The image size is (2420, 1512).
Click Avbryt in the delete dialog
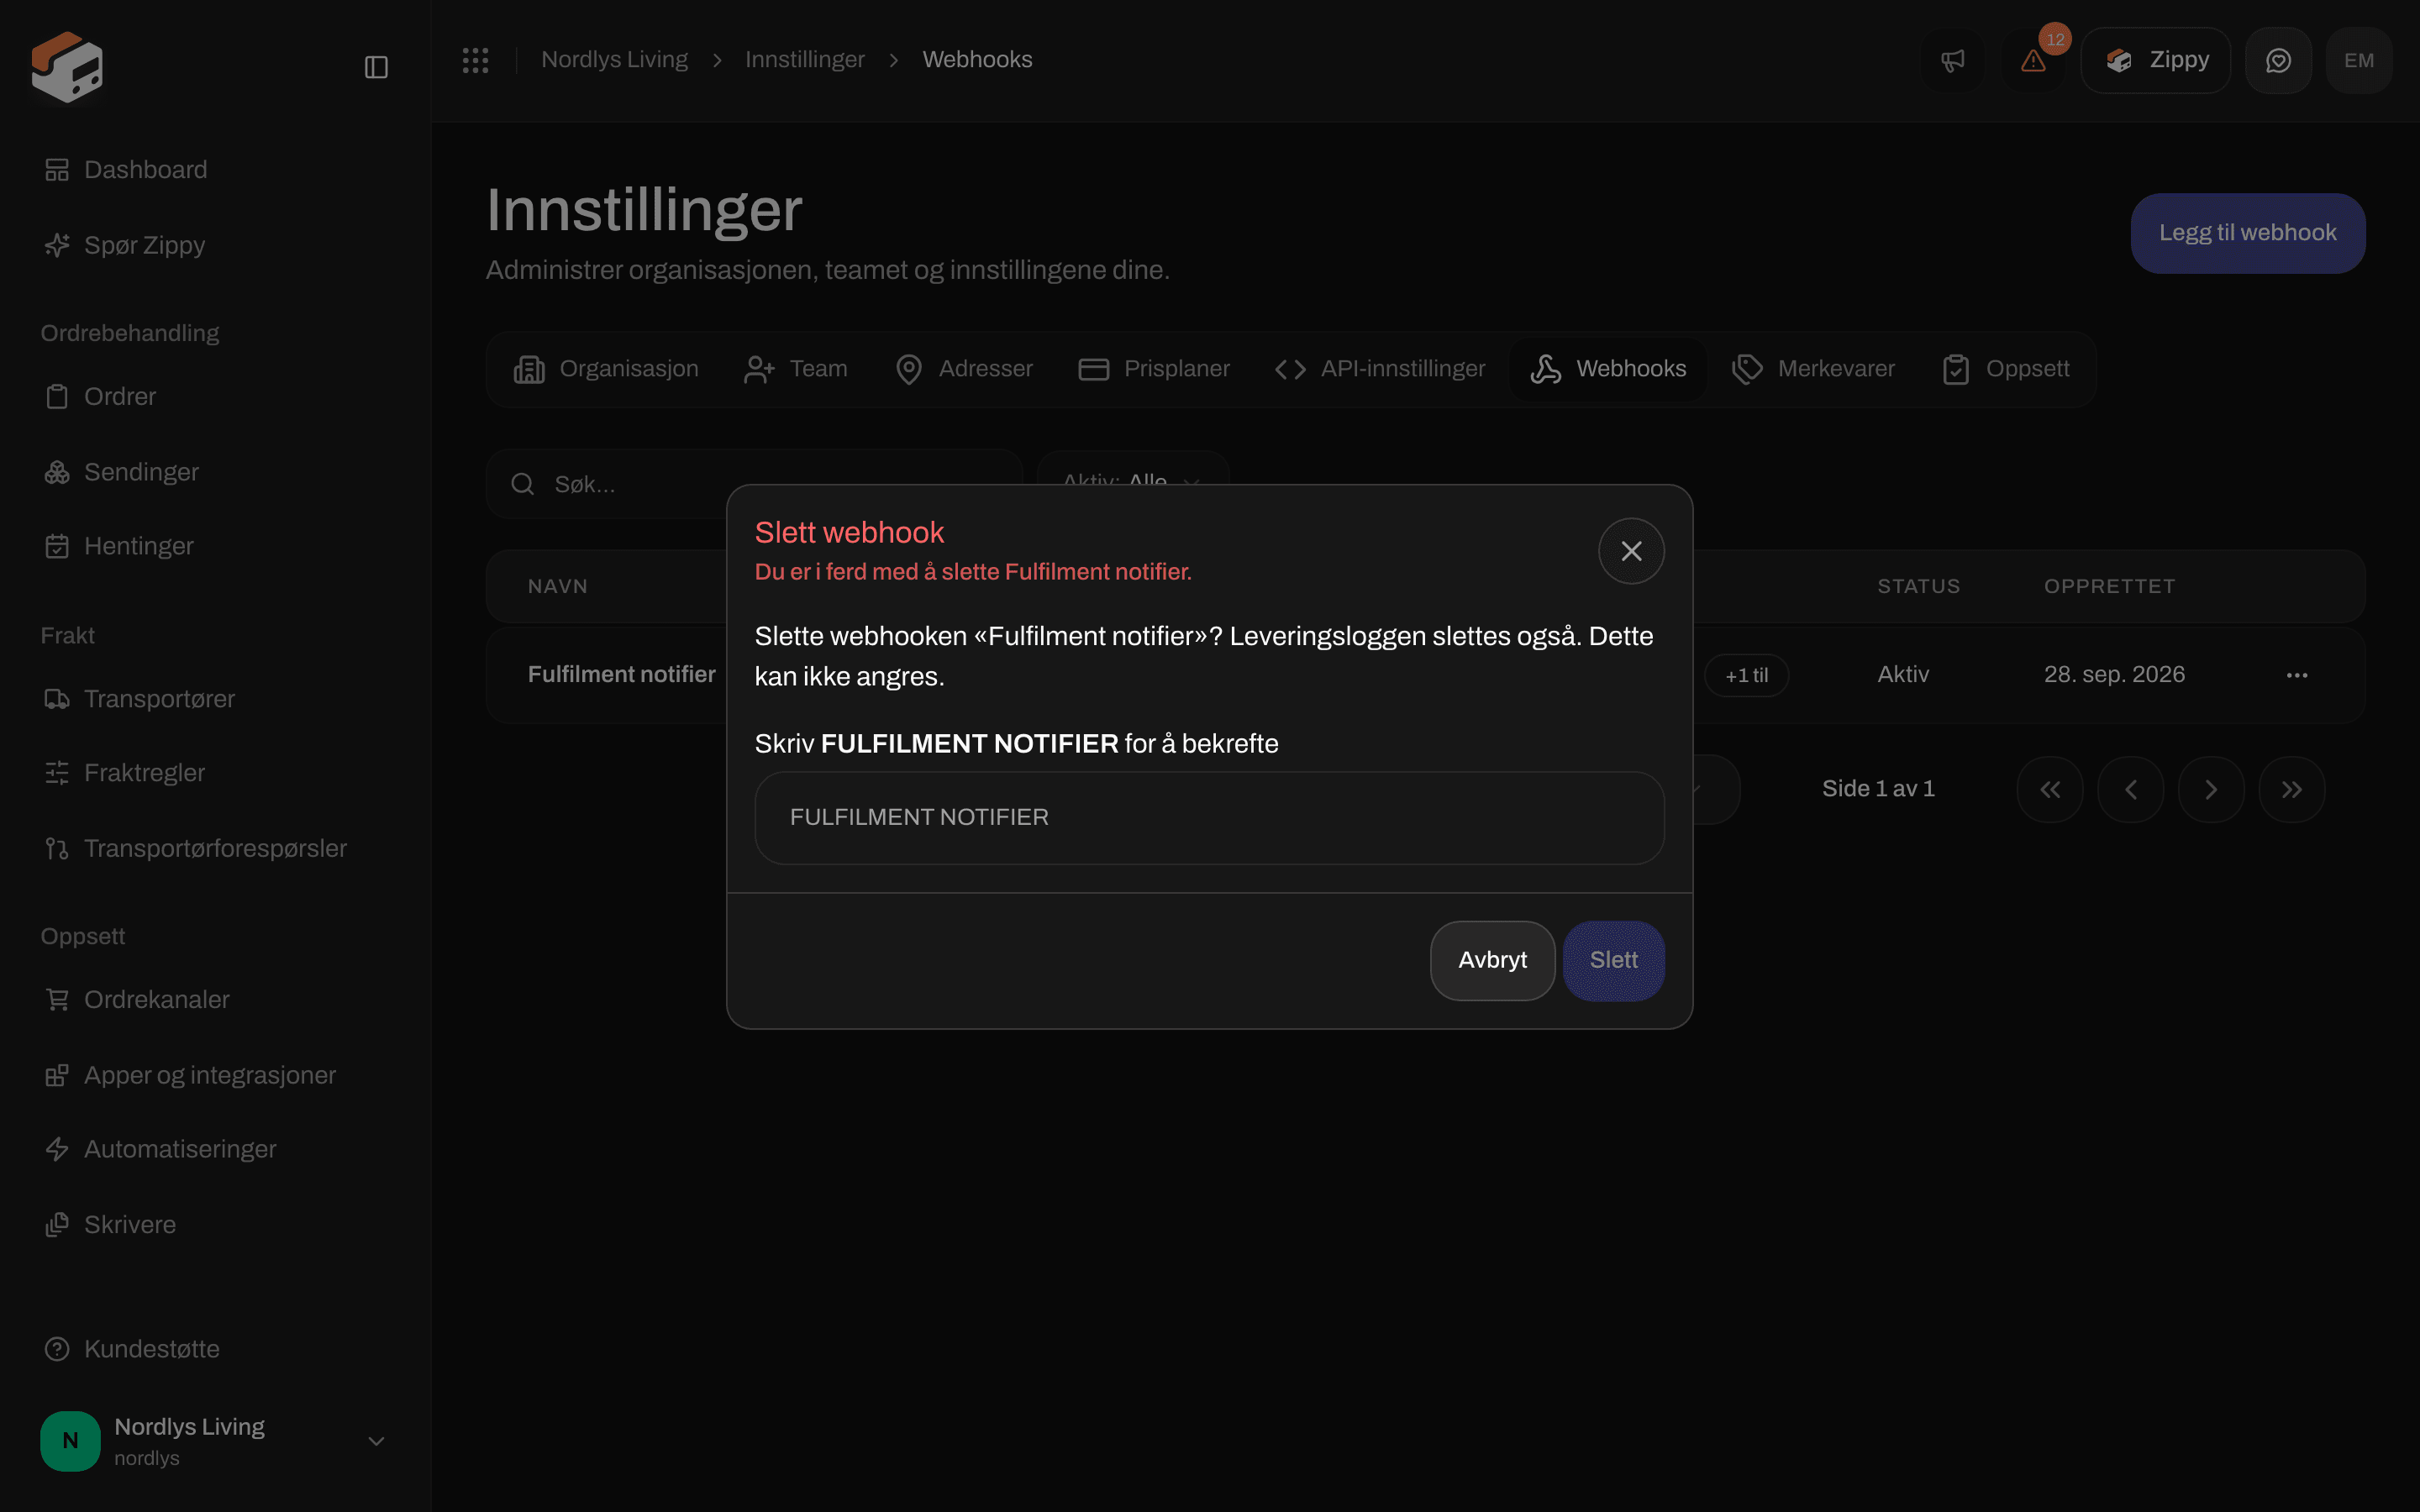pos(1492,961)
